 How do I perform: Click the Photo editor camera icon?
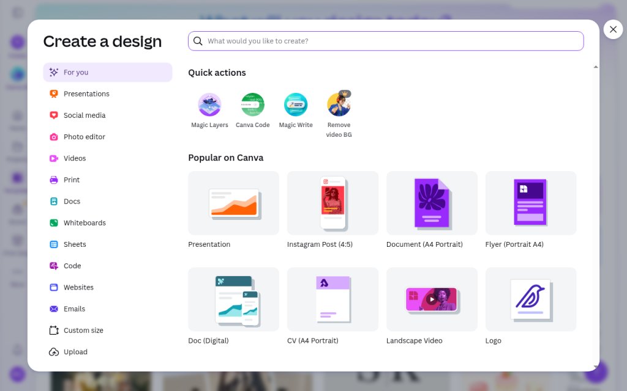click(x=54, y=137)
